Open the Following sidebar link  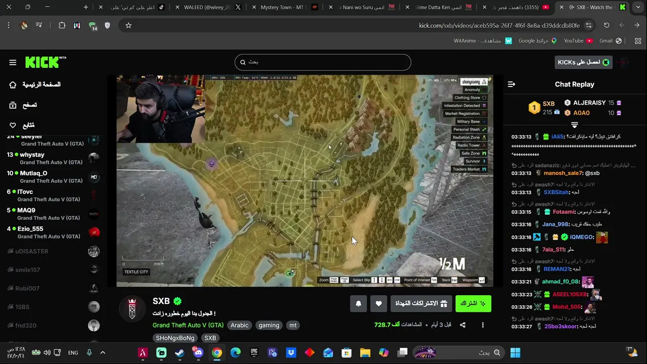pos(22,125)
